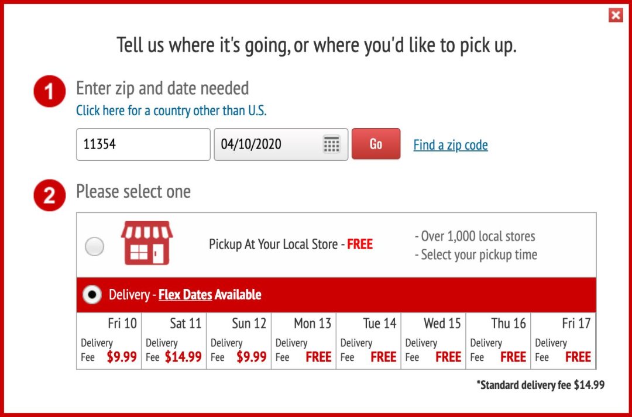Click link for country other than U.S.
The image size is (632, 417).
[x=171, y=111]
